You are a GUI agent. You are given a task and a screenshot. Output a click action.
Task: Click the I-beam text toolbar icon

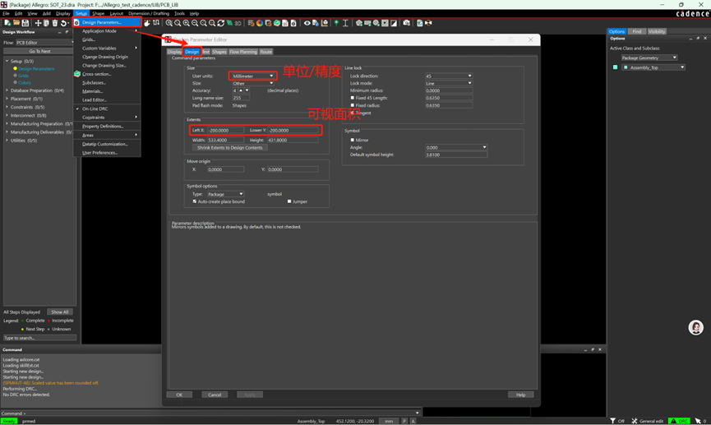tap(345, 23)
